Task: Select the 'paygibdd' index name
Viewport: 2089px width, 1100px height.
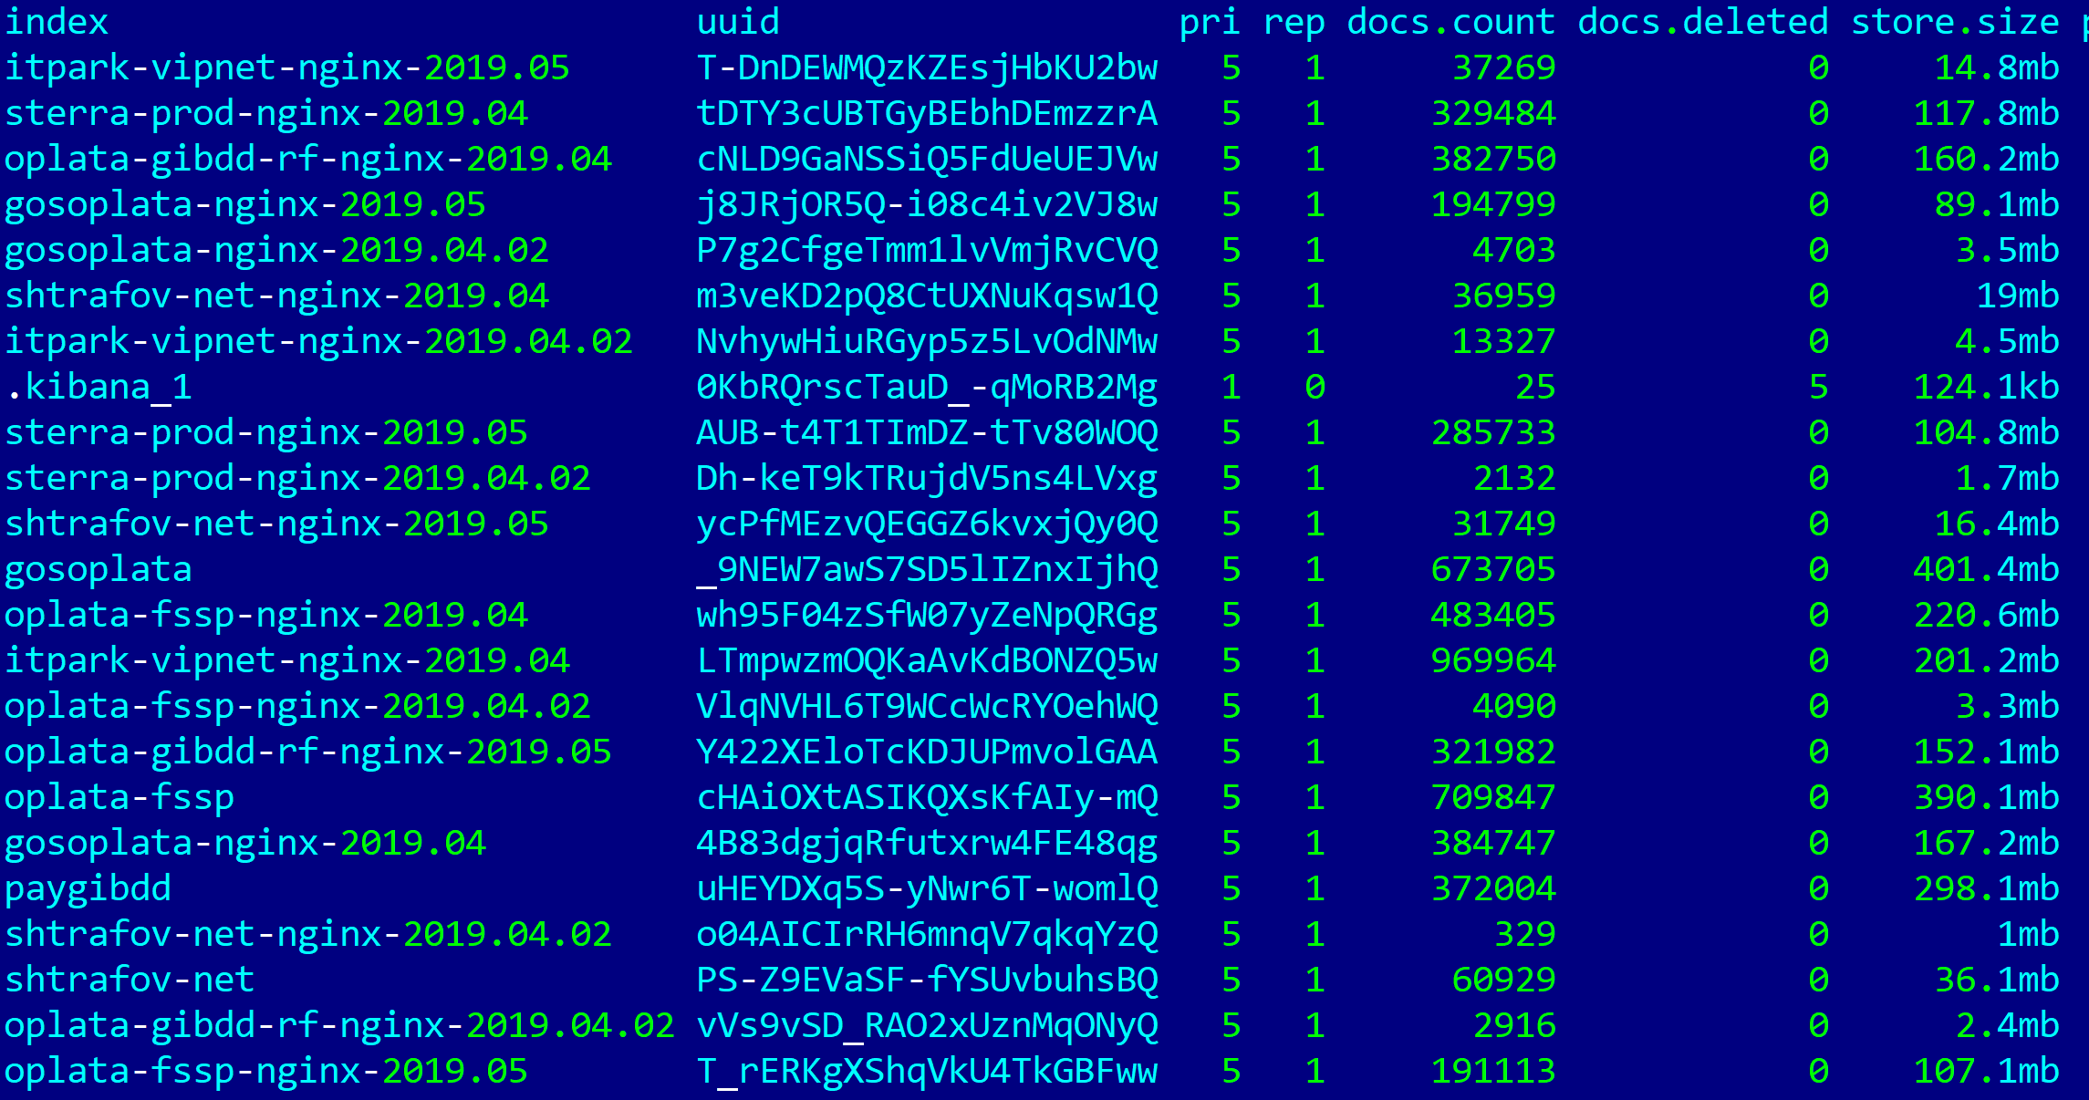Action: click(x=88, y=888)
